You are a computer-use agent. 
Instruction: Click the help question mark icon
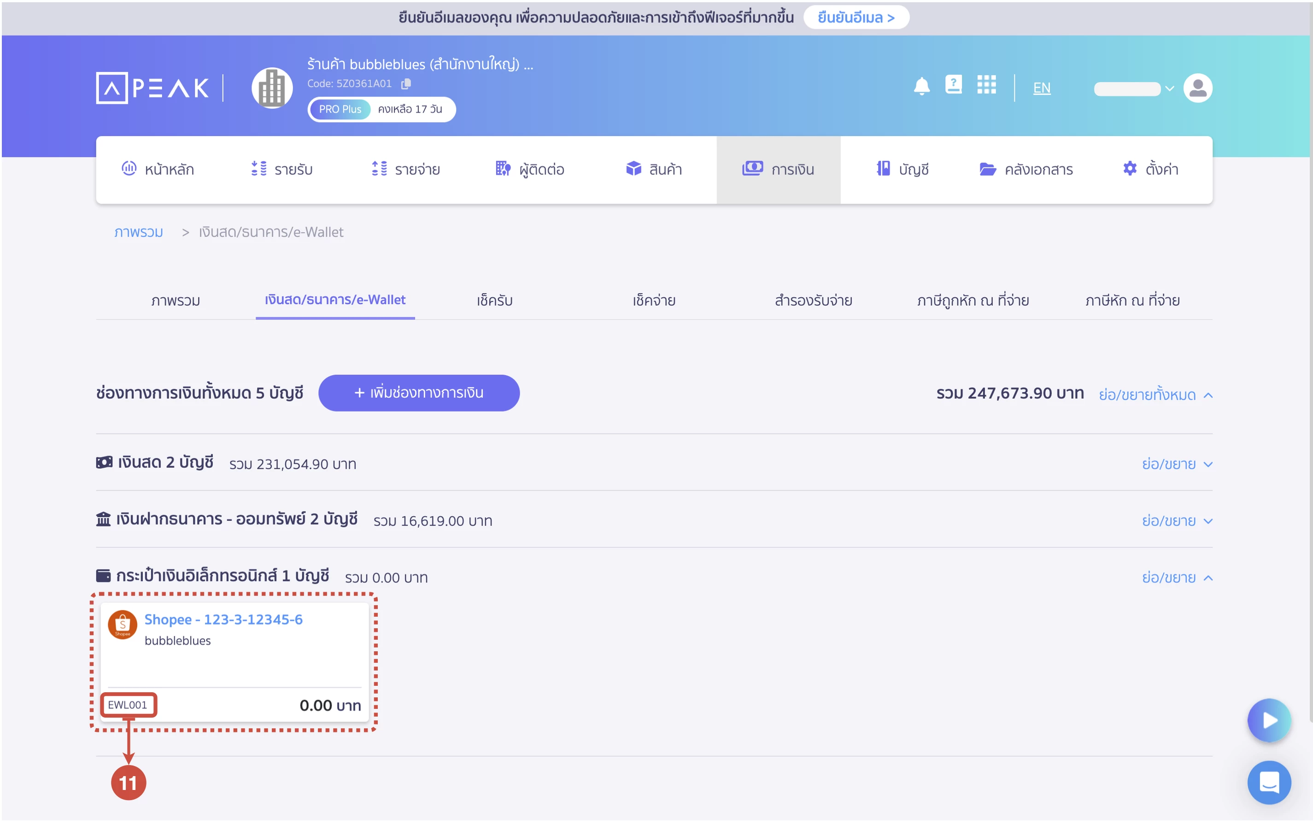tap(954, 86)
